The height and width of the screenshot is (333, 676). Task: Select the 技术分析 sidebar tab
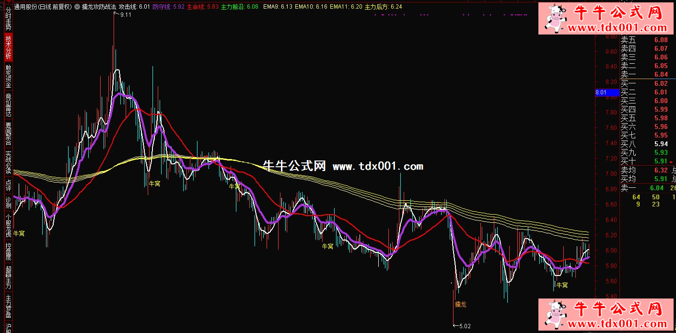pos(8,47)
